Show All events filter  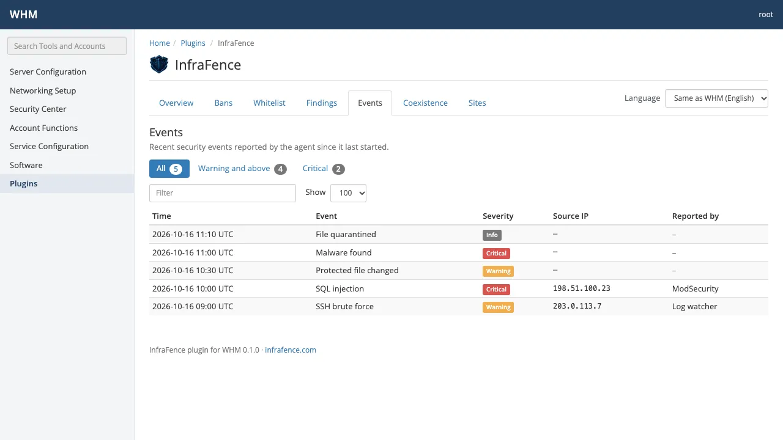169,169
